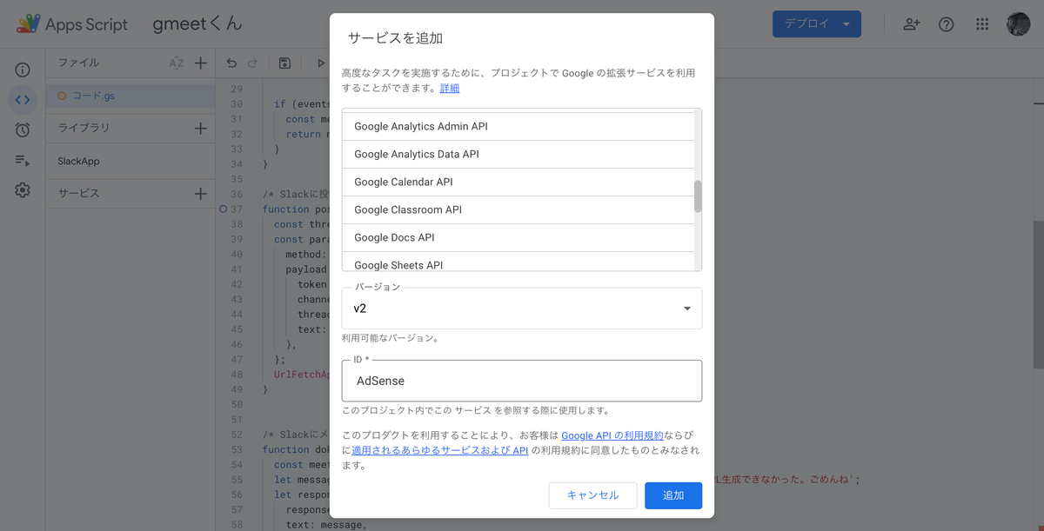Click the ID field containing AdSense
The width and height of the screenshot is (1044, 531).
522,381
